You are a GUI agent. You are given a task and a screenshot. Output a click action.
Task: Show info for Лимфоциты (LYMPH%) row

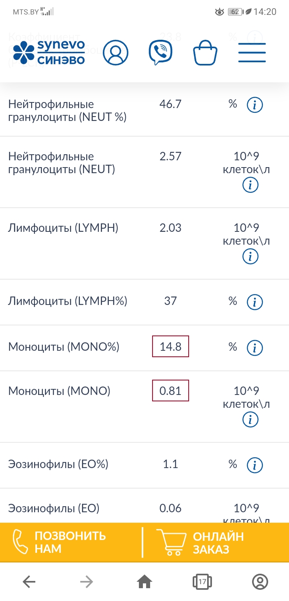pos(254,302)
